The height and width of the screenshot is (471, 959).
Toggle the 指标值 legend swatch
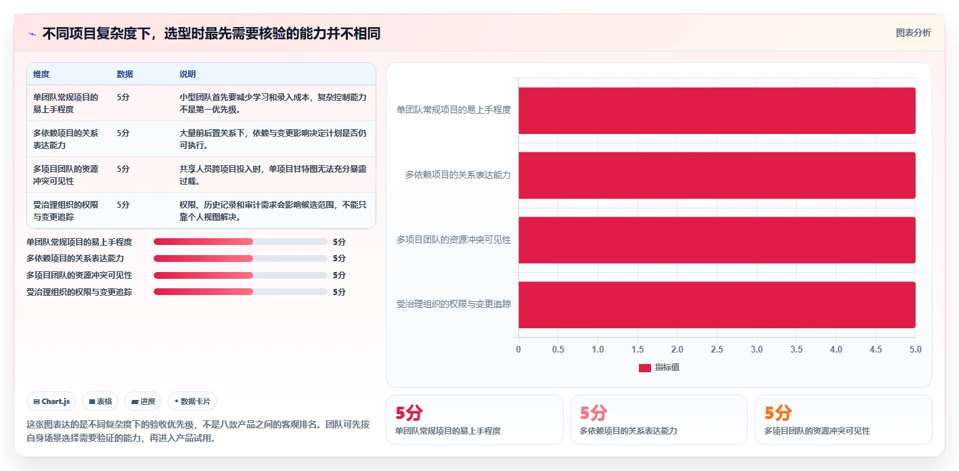click(x=645, y=367)
